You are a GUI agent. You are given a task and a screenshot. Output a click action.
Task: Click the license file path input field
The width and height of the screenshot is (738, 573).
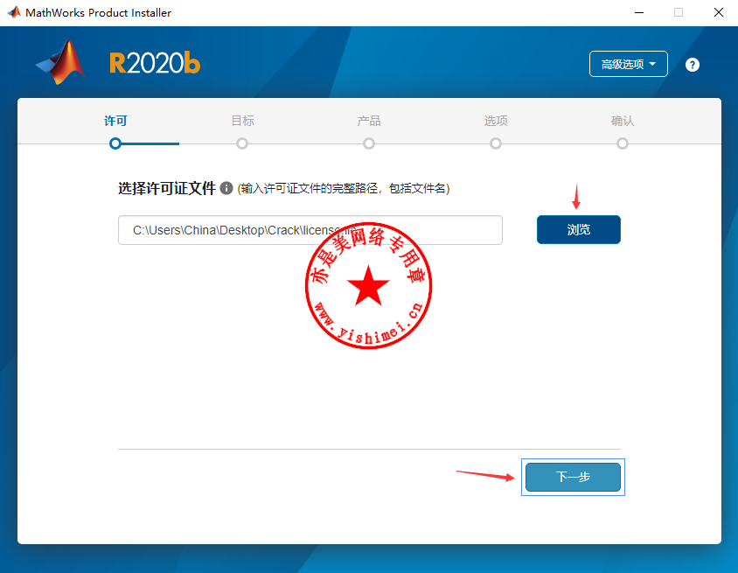tap(310, 230)
